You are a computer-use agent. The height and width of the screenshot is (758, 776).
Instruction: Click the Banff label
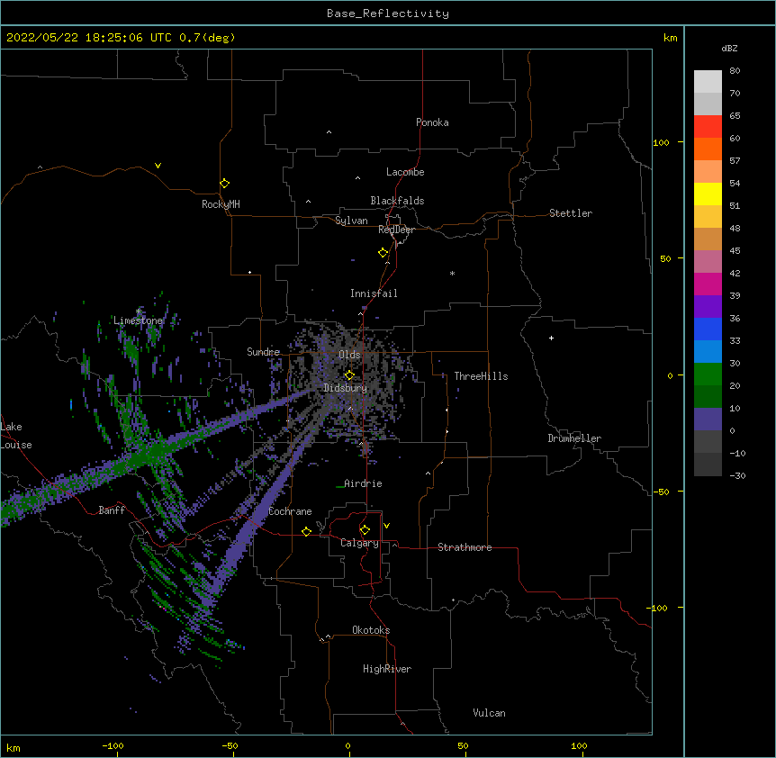point(112,510)
